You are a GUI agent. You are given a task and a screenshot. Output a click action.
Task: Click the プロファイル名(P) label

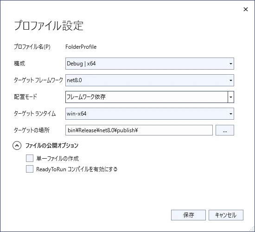[32, 47]
